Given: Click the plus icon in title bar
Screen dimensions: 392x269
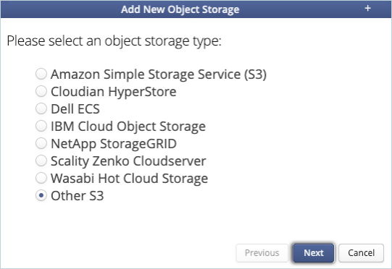Looking at the screenshot, I should tap(367, 9).
